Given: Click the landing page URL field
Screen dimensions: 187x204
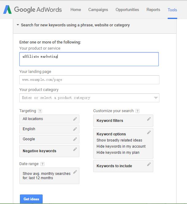Looking at the screenshot, I should point(89,80).
